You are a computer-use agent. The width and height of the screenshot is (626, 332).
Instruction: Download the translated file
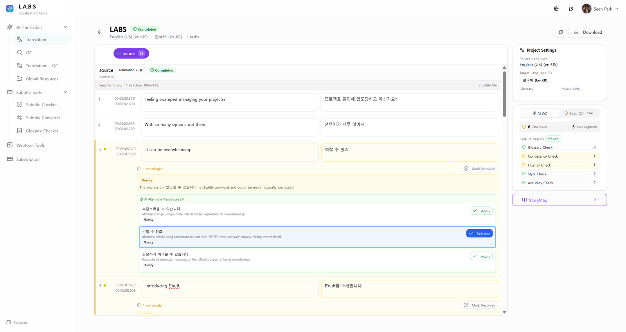pyautogui.click(x=588, y=32)
